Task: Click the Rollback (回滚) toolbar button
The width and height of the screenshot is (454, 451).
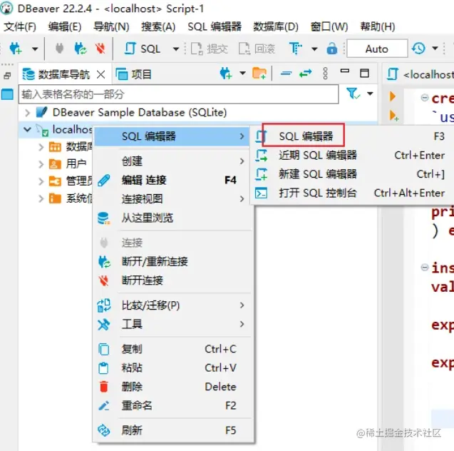Action: [257, 49]
